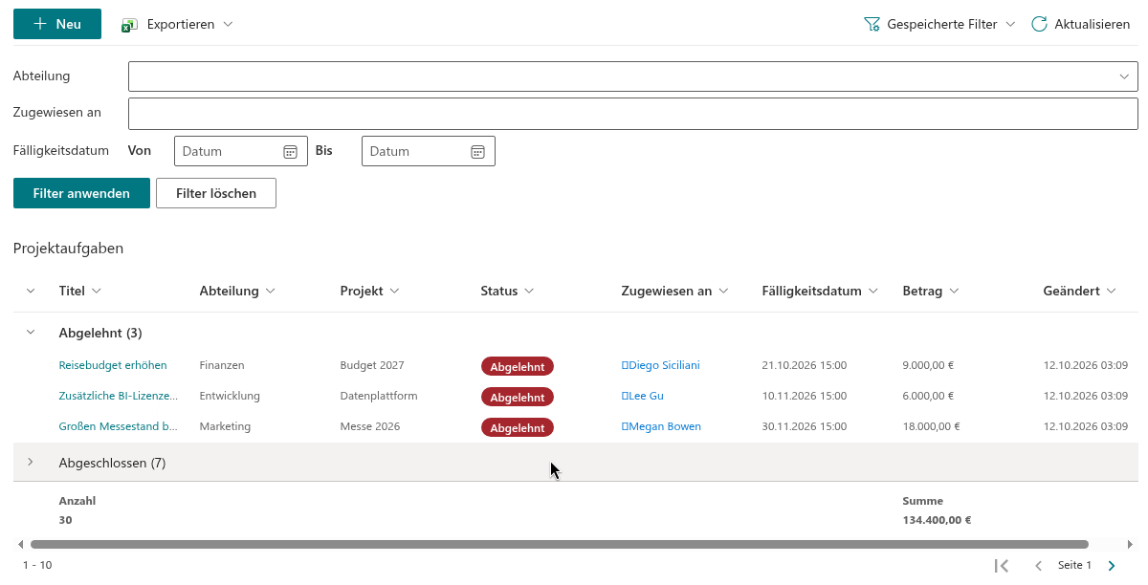Click the Zugewiesen an input field

tap(633, 113)
